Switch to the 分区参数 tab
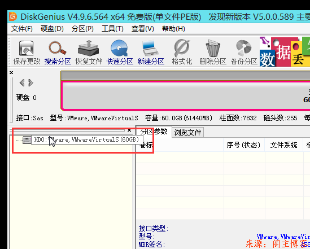 click(154, 132)
